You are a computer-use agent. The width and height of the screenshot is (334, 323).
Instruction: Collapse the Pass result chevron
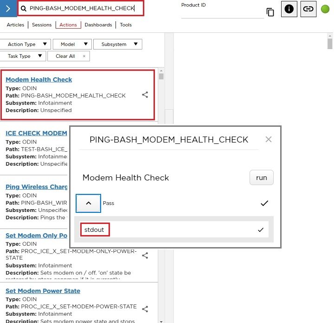click(x=89, y=203)
